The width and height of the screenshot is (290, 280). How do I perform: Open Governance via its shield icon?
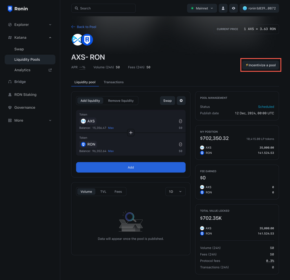[x=10, y=107]
